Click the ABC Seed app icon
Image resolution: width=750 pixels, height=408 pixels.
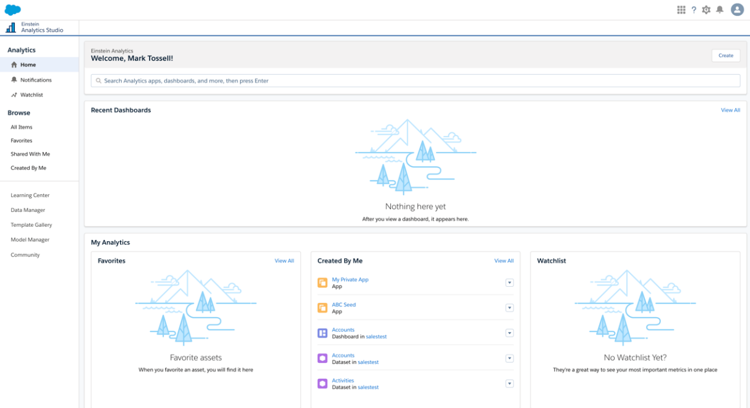(x=322, y=308)
